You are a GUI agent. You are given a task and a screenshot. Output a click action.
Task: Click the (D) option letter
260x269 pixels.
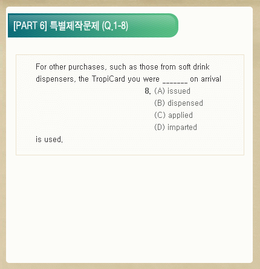pos(160,128)
